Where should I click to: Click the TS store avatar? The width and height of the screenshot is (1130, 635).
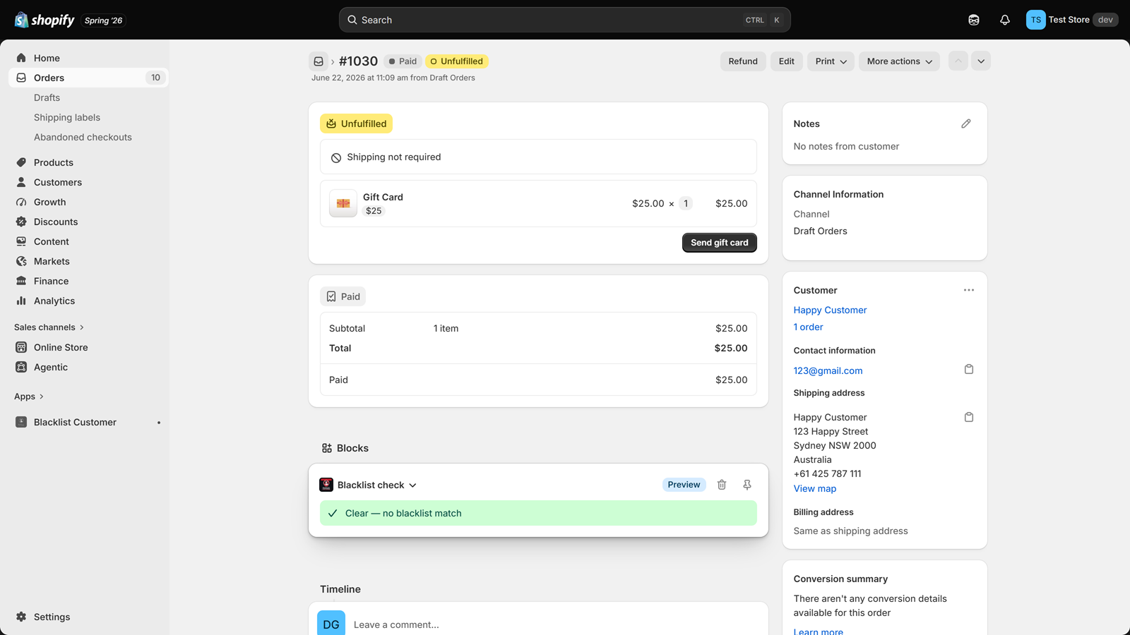click(x=1035, y=20)
